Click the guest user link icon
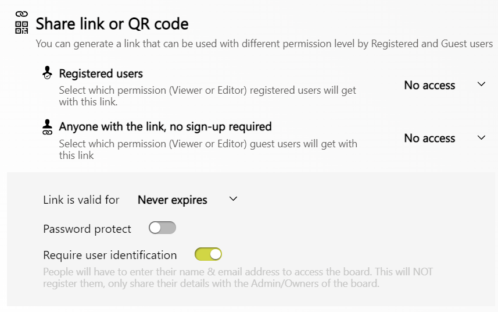 pyautogui.click(x=48, y=127)
